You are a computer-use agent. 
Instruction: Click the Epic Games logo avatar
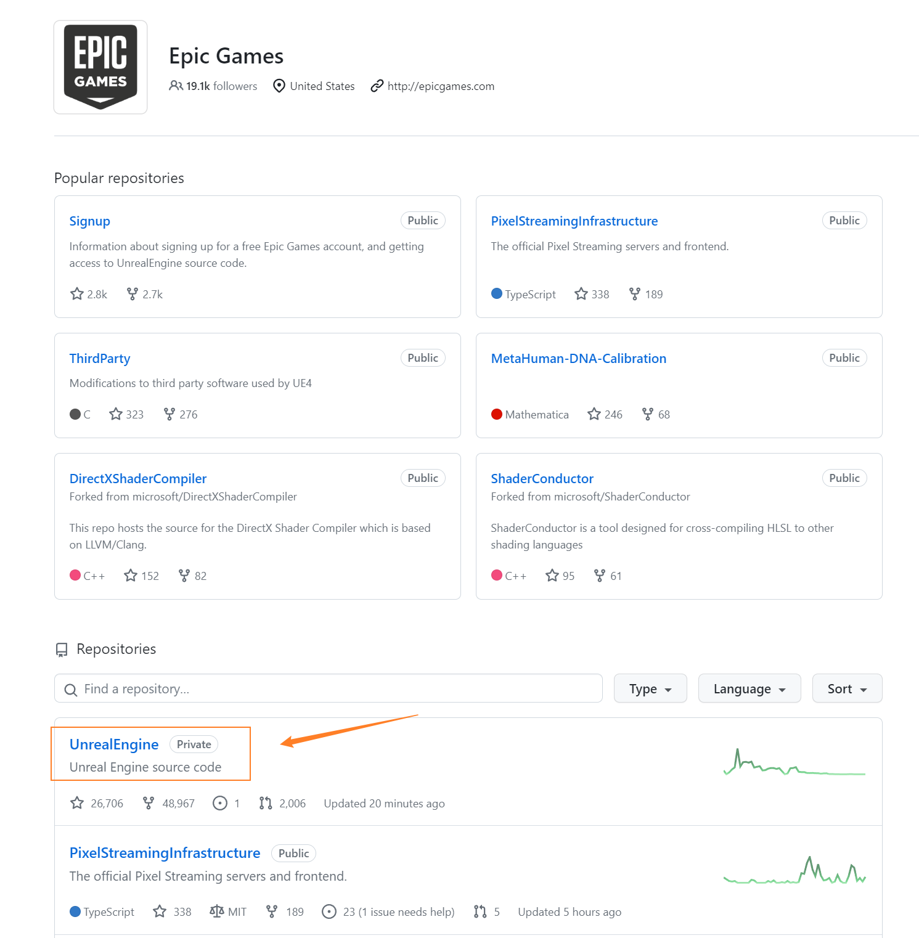pyautogui.click(x=100, y=67)
